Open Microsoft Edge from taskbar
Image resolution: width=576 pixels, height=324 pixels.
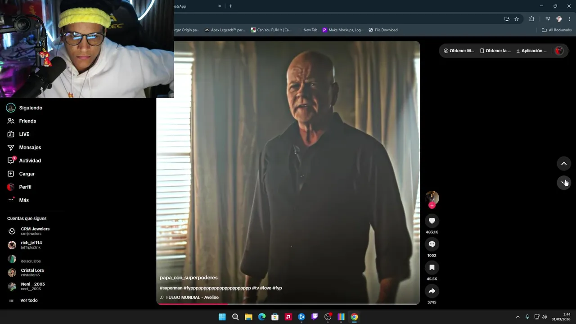262,317
